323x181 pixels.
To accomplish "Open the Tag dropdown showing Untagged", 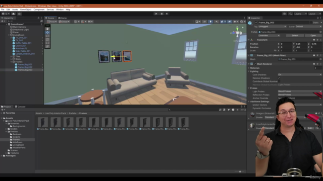I will point(272,27).
